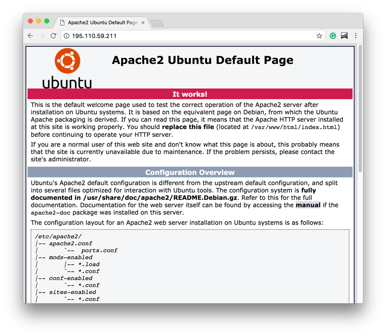
Task: Click the browser forward arrow
Action: coord(42,36)
